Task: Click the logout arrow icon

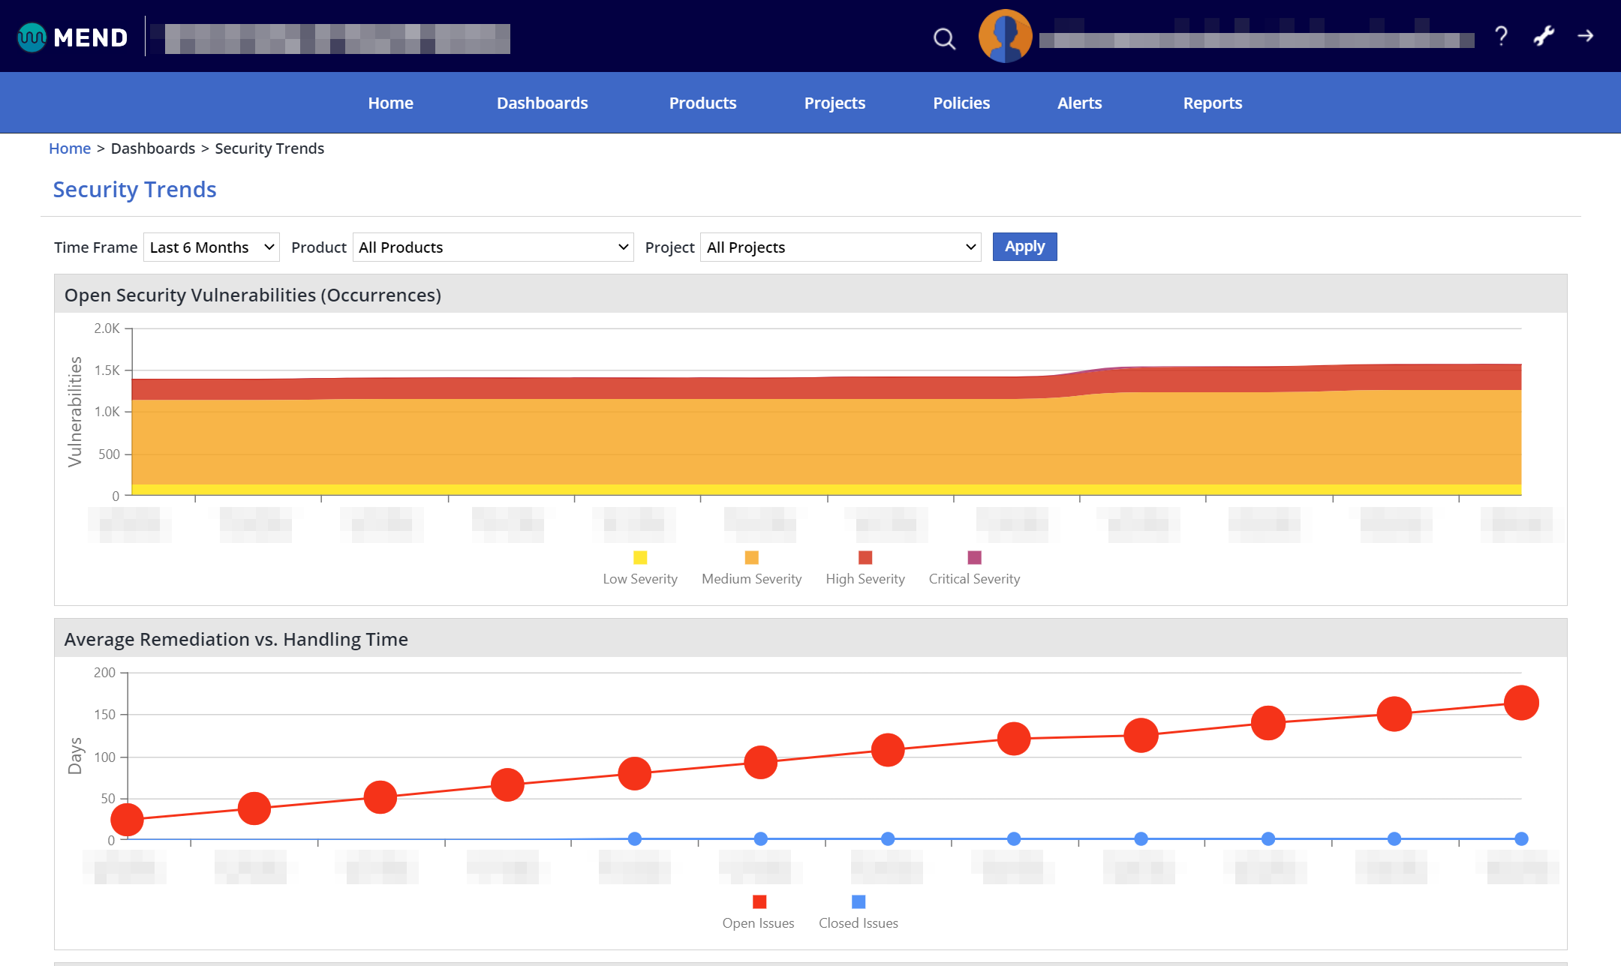Action: (1586, 35)
